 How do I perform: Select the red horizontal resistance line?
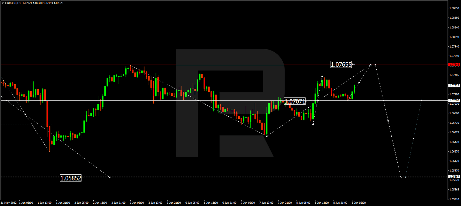210,65
